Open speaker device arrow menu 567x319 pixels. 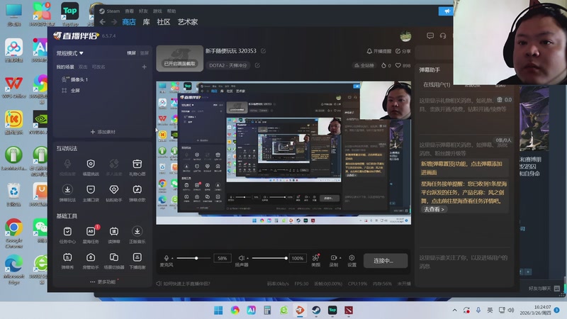(247, 258)
